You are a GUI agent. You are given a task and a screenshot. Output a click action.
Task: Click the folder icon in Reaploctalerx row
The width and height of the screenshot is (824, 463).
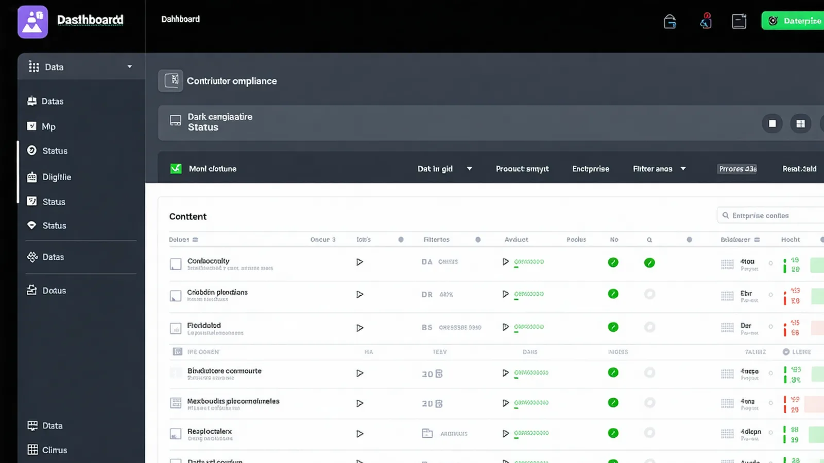[427, 433]
